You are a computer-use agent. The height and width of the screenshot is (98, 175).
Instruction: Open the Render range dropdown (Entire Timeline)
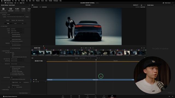(83, 58)
